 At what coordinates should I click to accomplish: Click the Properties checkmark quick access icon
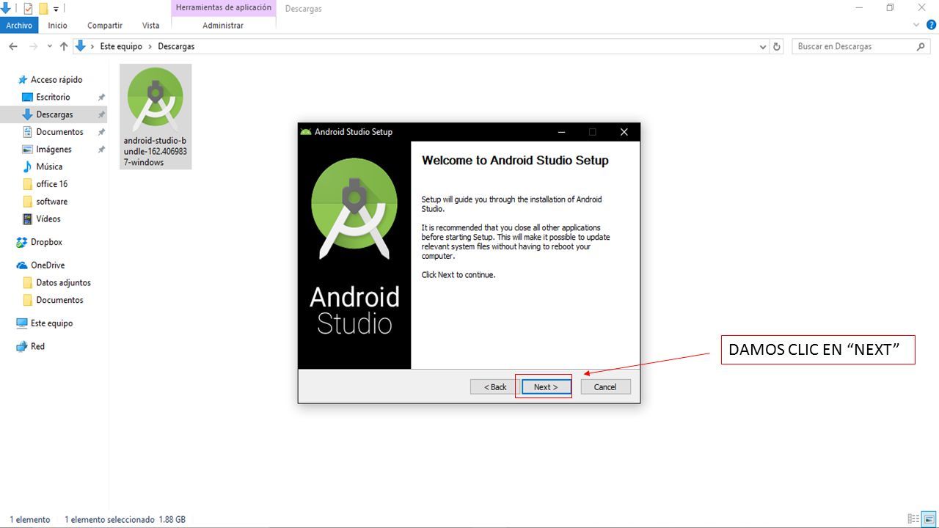click(x=29, y=8)
